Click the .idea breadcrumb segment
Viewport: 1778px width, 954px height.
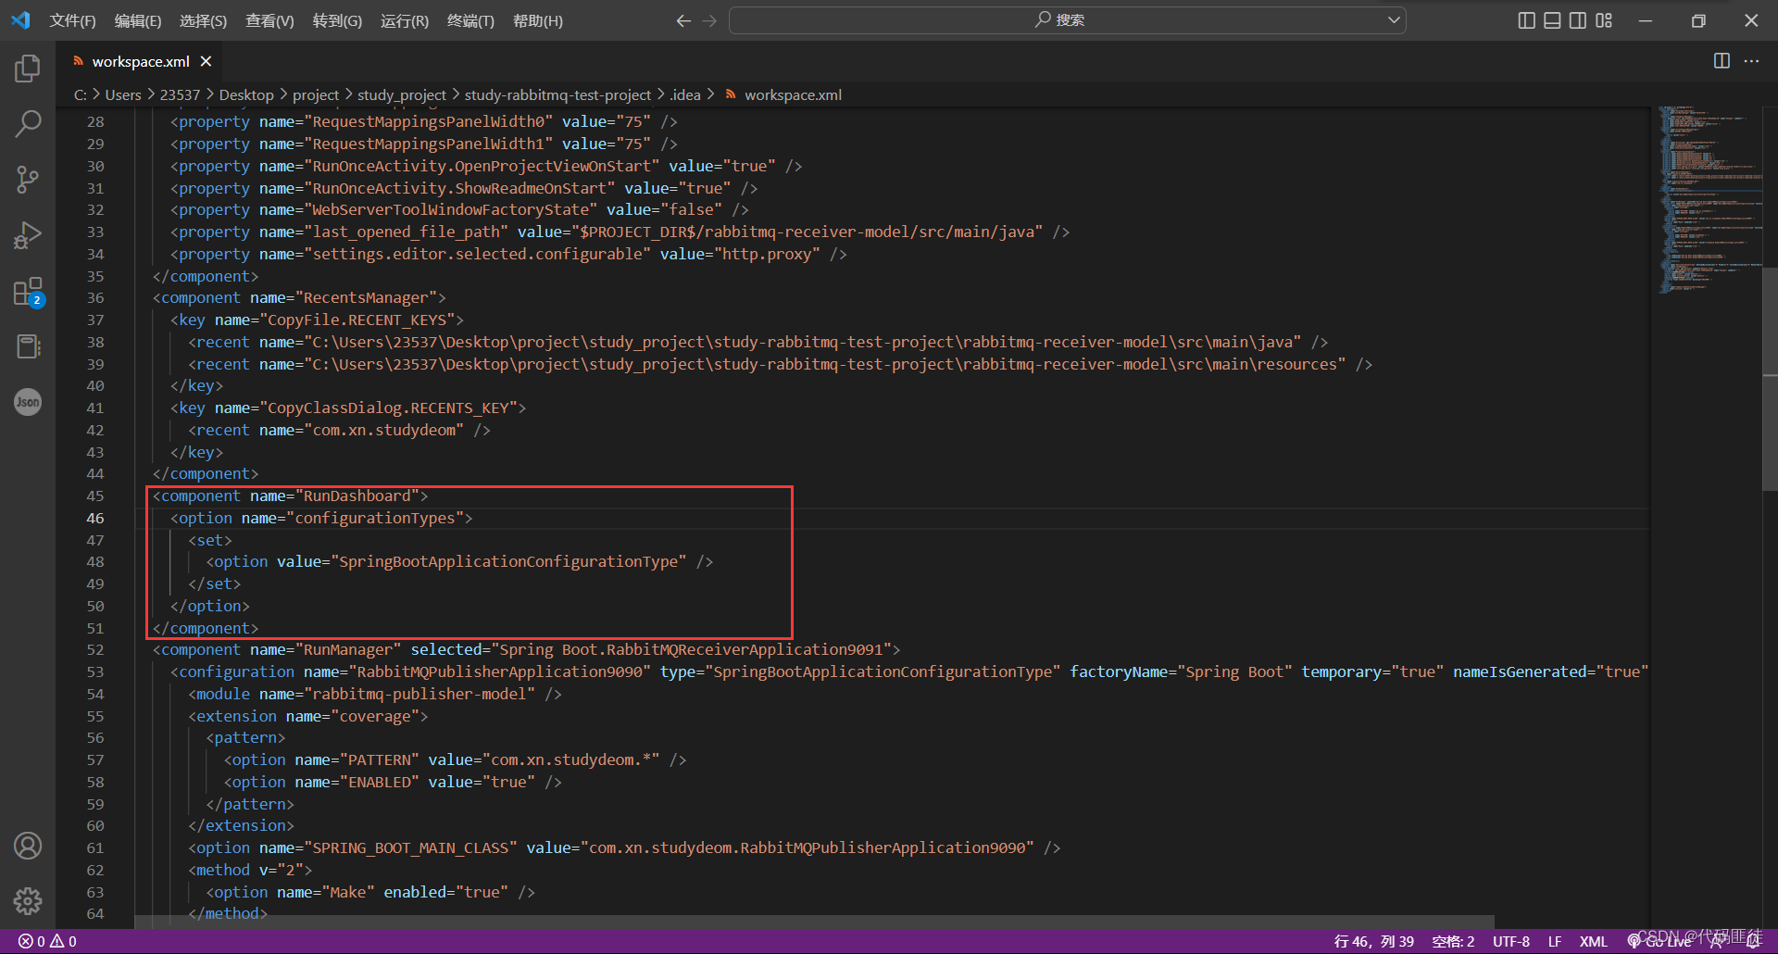tap(685, 94)
